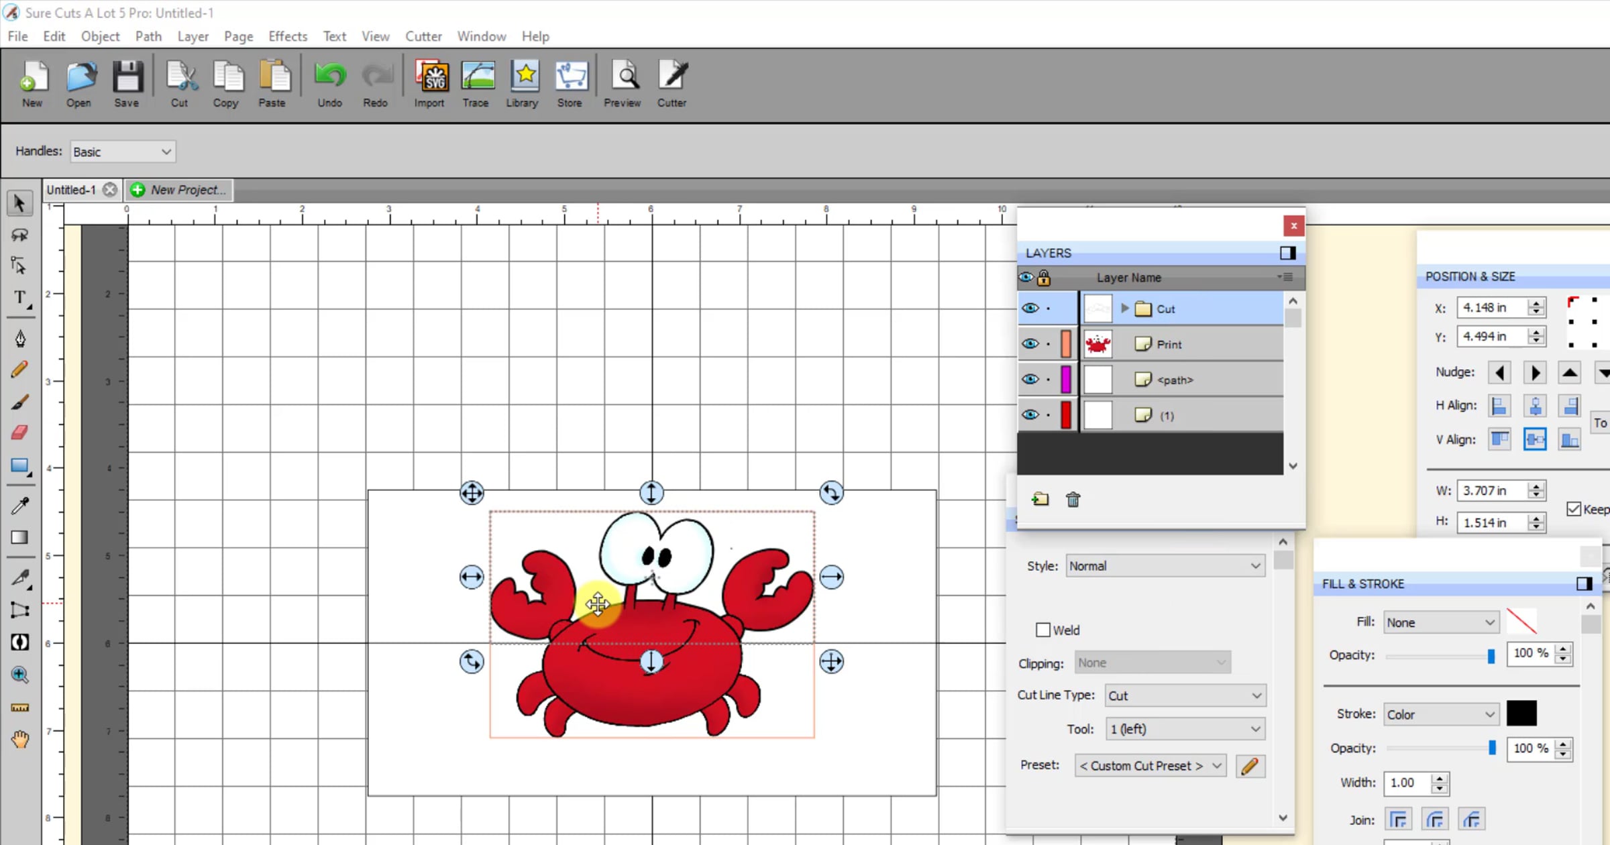1610x845 pixels.
Task: Select the Rectangle shape tool
Action: click(x=20, y=466)
